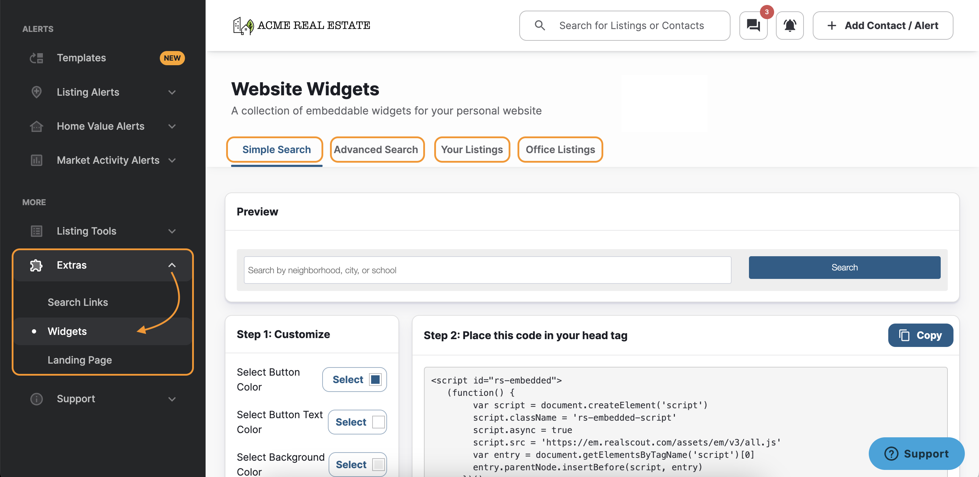Click the search magnifier icon
Viewport: 979px width, 477px height.
coord(540,26)
